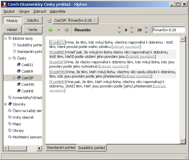Toggle the Moduly sidebar button
This screenshot has width=189, height=160.
[x=12, y=21]
